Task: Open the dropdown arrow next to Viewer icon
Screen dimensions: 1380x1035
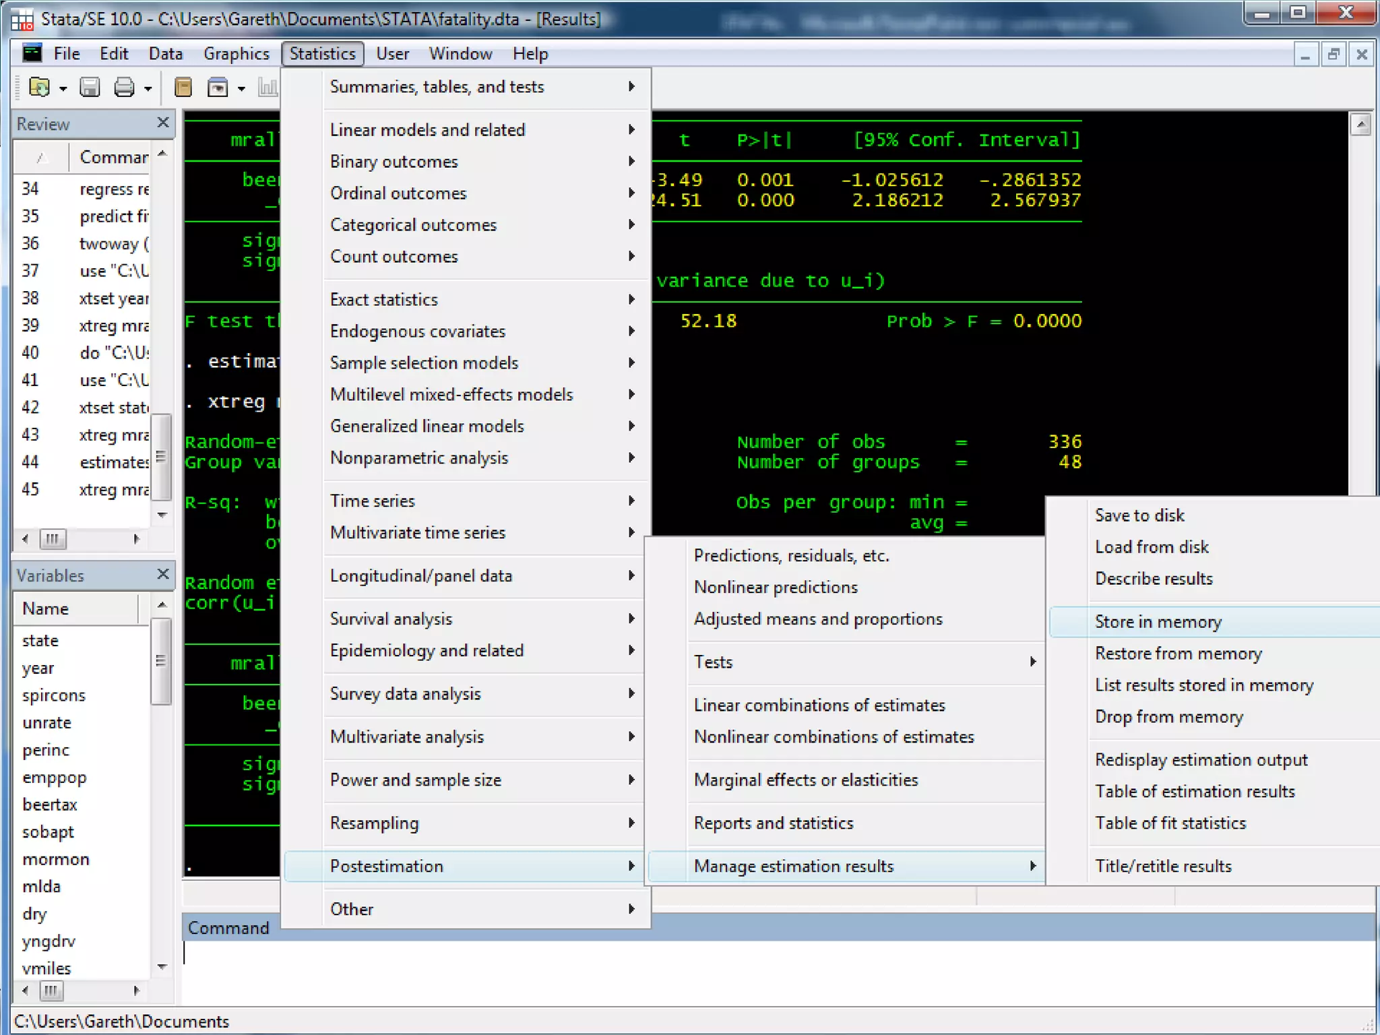Action: coord(241,88)
